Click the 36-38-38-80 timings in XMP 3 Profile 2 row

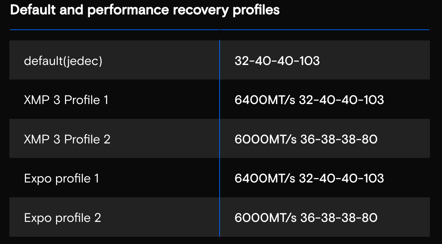click(x=339, y=139)
